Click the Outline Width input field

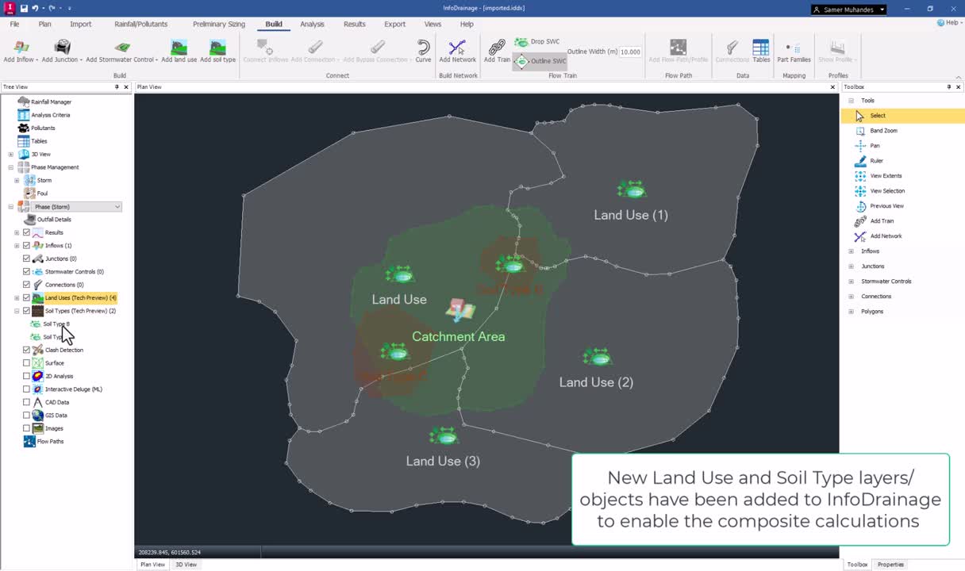click(630, 52)
